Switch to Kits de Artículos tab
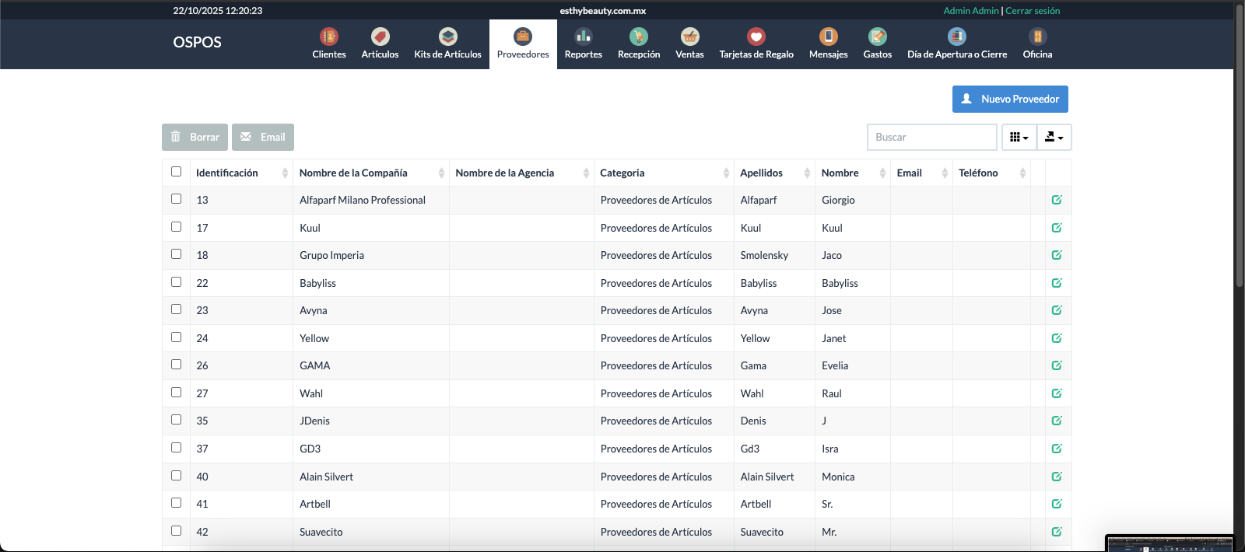This screenshot has width=1245, height=552. (x=447, y=44)
